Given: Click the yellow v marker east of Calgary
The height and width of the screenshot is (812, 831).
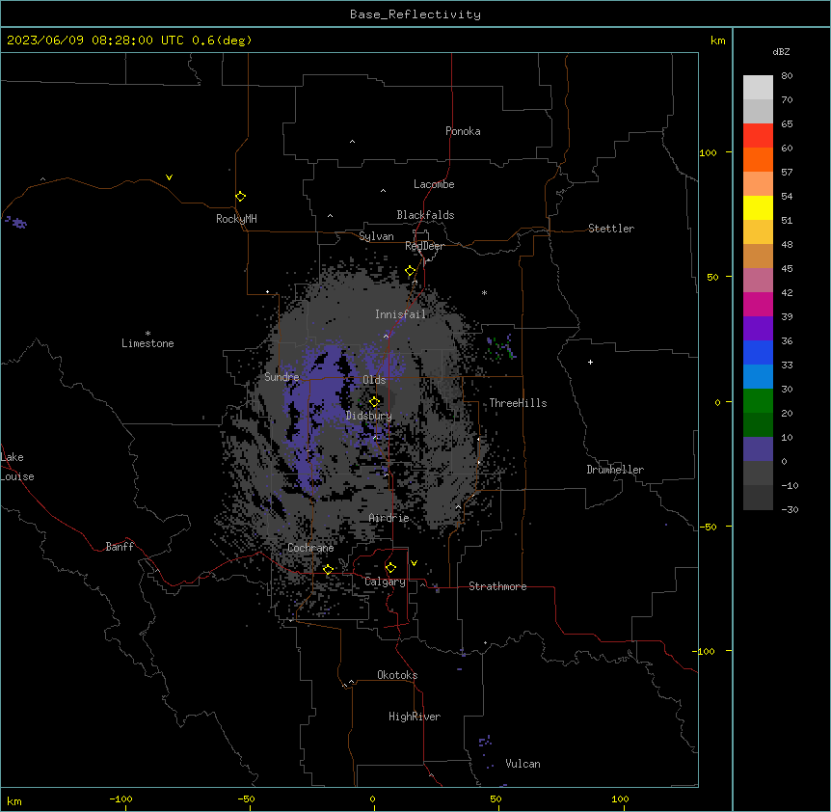Looking at the screenshot, I should point(414,563).
